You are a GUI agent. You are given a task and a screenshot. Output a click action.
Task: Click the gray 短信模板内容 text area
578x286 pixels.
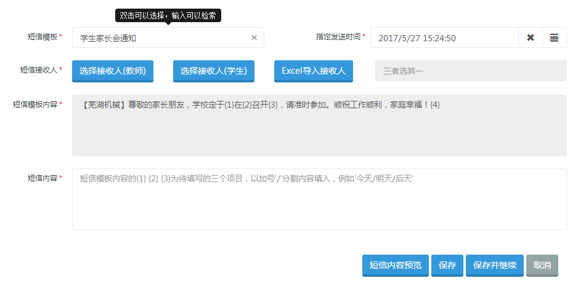319,125
